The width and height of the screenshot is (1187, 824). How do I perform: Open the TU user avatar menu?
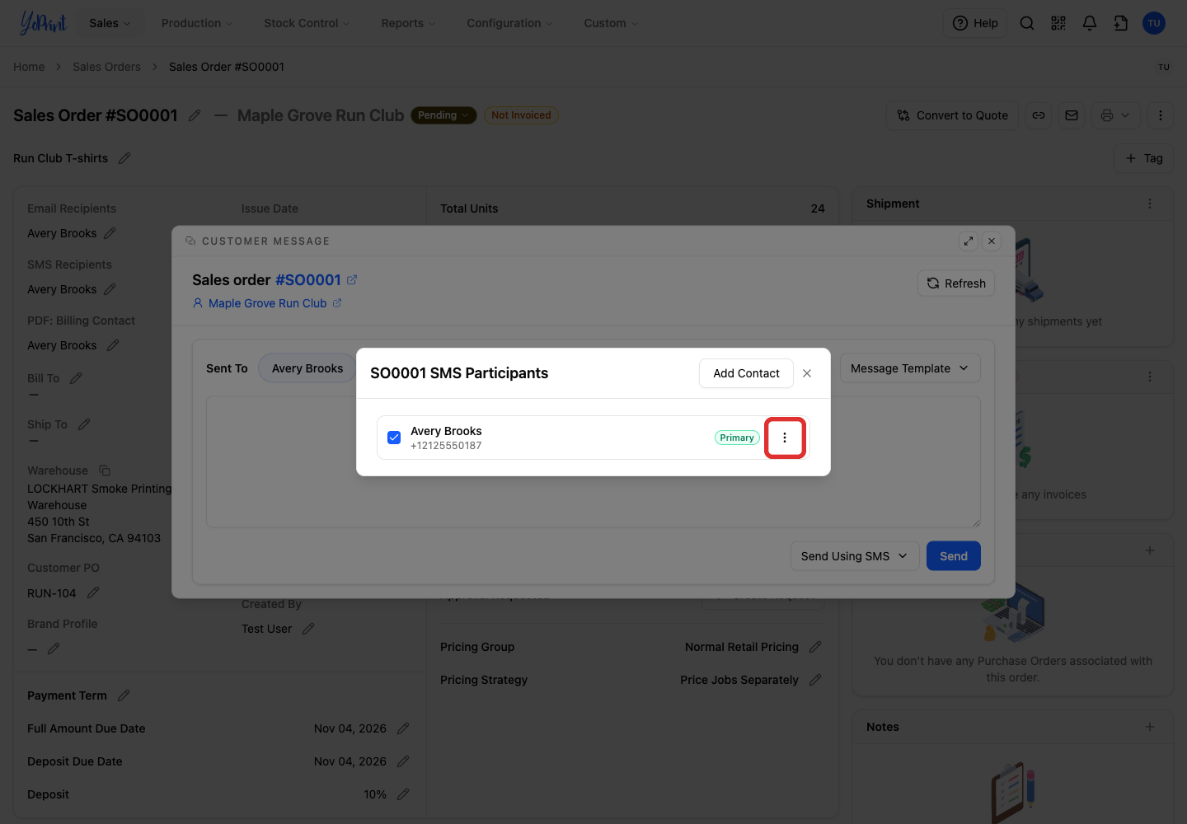(1154, 23)
